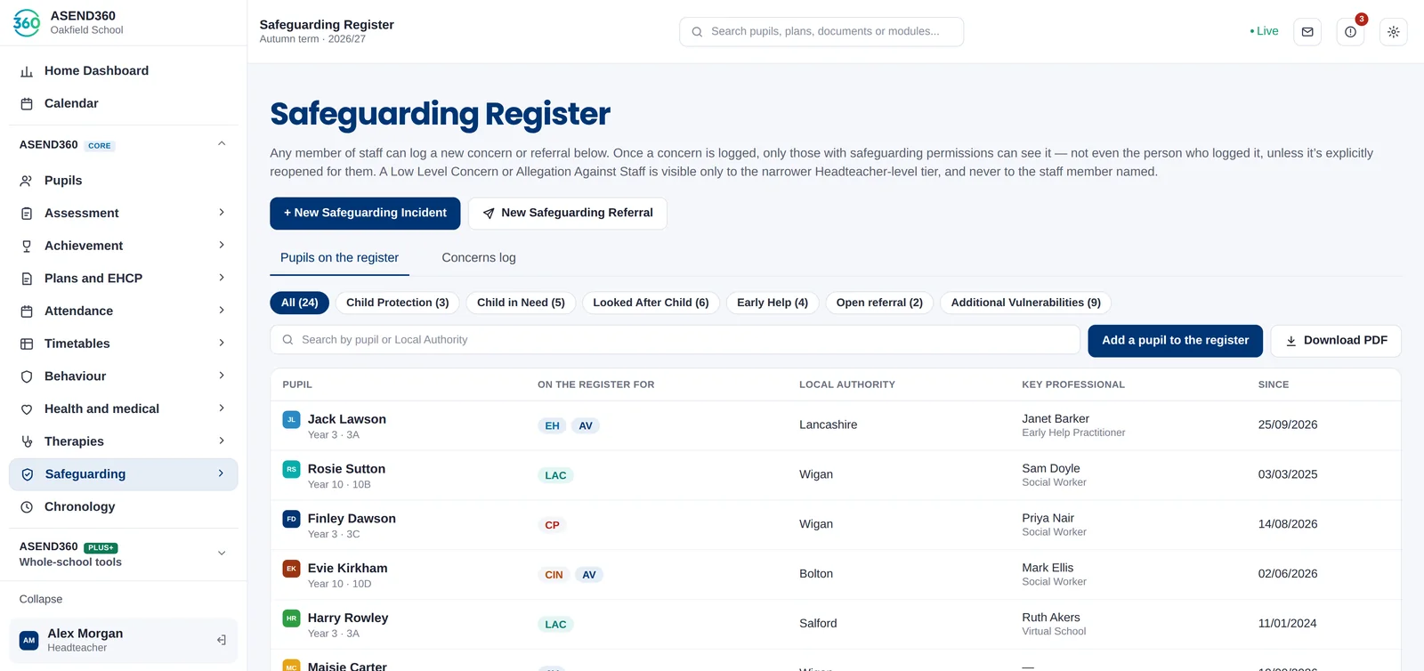The height and width of the screenshot is (671, 1424).
Task: Select the All (24) filter
Action: point(300,303)
